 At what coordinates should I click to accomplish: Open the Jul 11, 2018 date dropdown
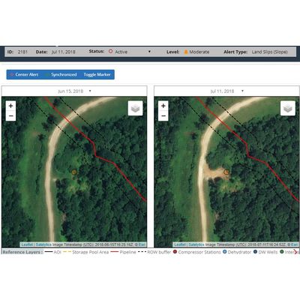tap(226, 91)
